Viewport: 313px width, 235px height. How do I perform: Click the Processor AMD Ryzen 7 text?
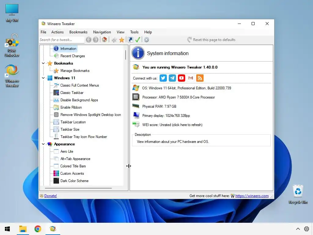179,97
